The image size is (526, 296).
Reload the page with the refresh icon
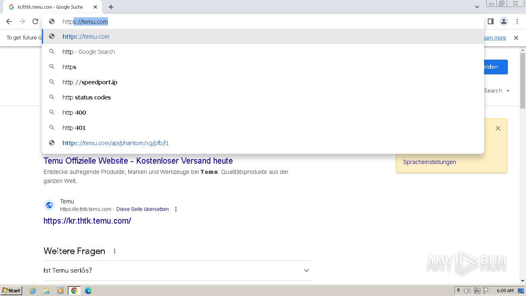click(x=35, y=22)
